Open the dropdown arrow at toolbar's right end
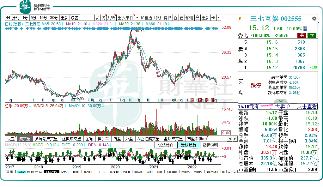 pos(219,18)
